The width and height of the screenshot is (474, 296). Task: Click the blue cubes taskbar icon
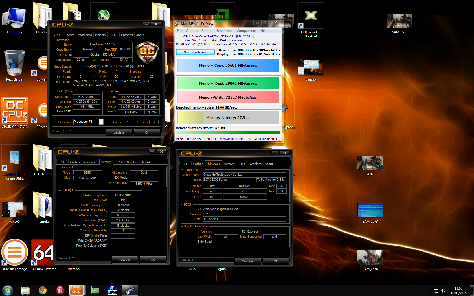point(113,290)
